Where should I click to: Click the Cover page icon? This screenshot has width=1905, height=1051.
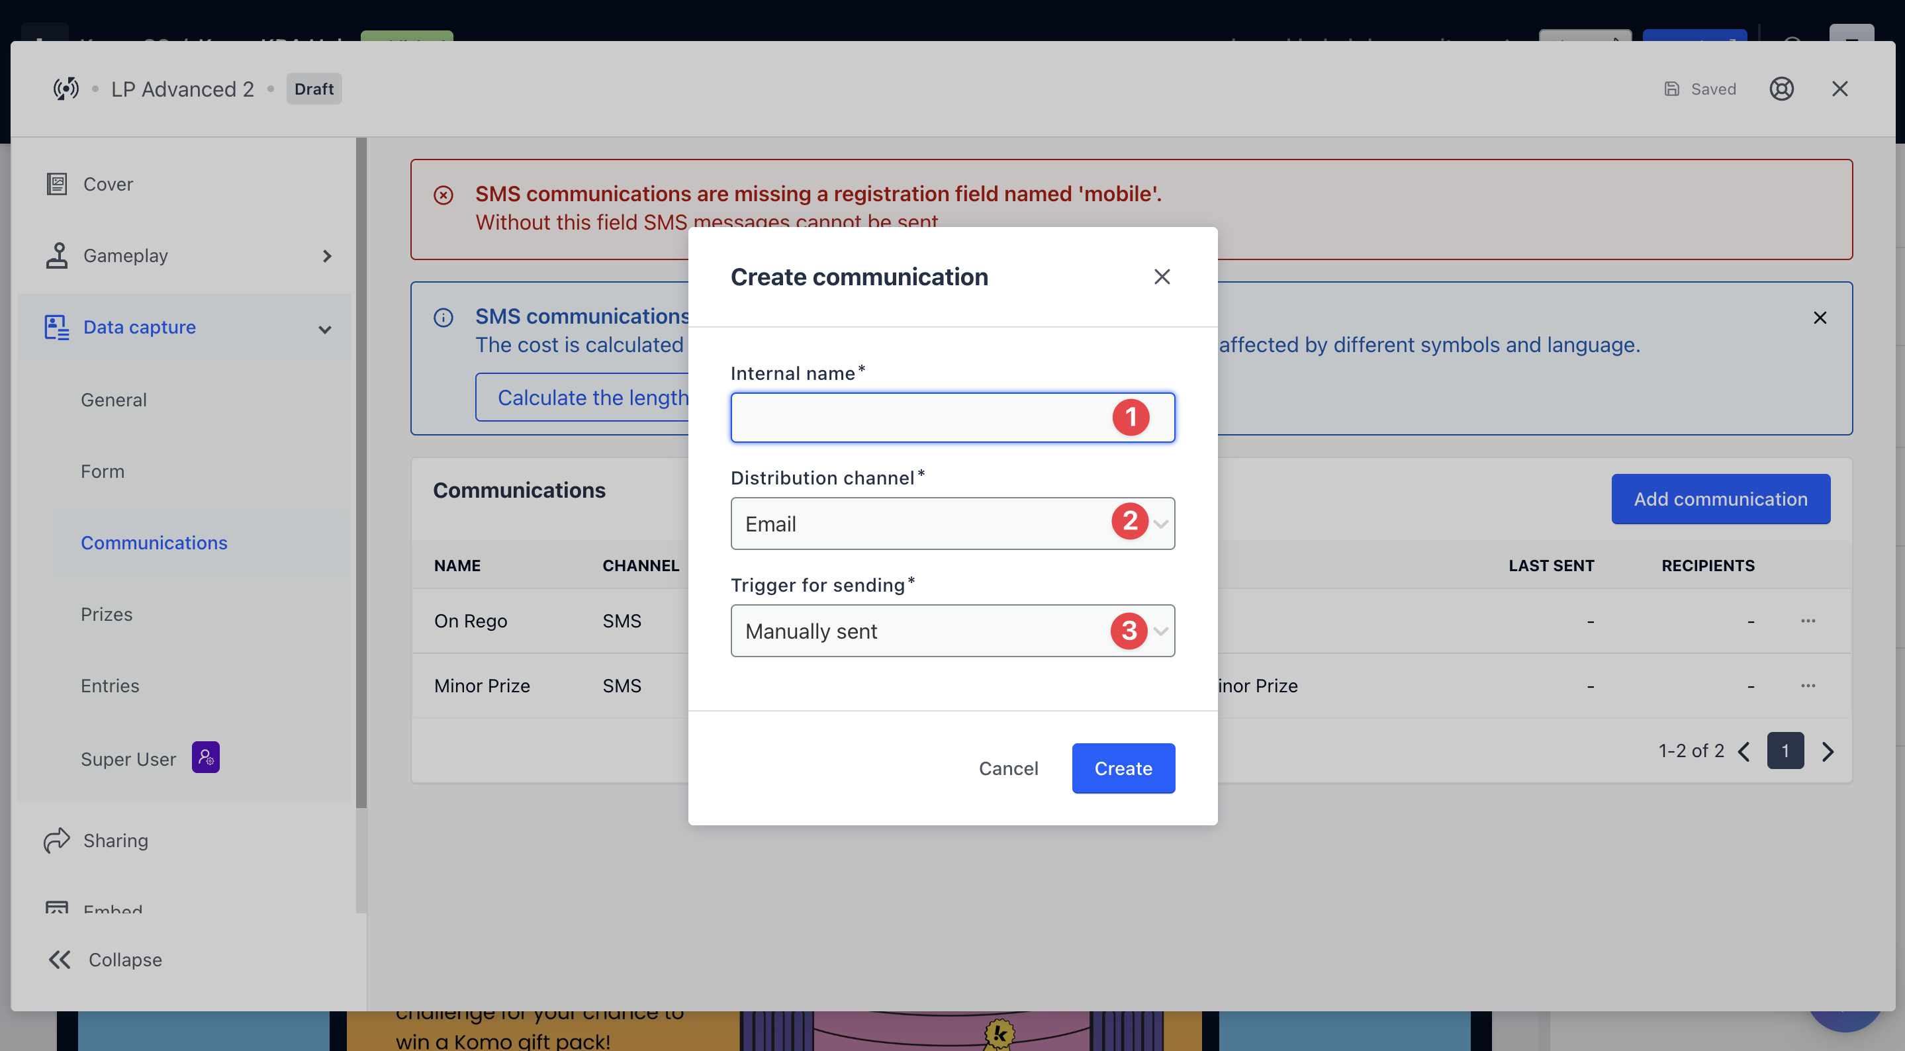tap(57, 184)
